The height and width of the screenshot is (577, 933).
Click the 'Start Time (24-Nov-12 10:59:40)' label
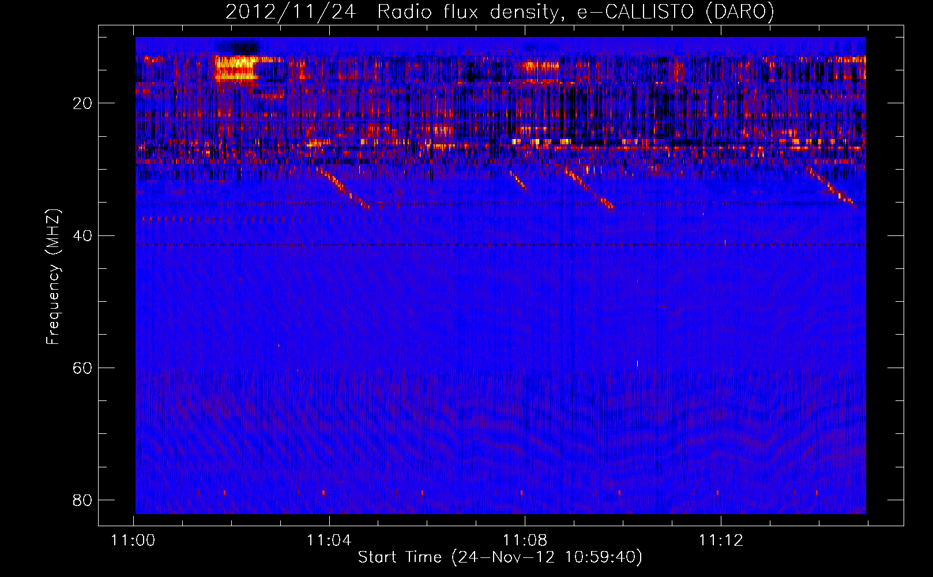[500, 557]
